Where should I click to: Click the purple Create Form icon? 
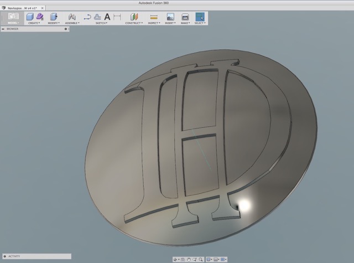(40, 17)
